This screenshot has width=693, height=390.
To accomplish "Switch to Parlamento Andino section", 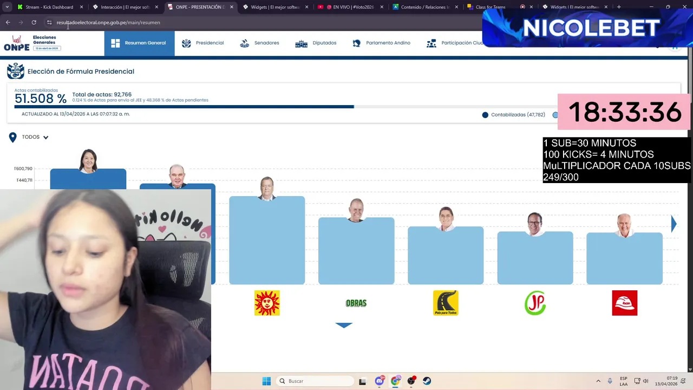I will tap(381, 43).
